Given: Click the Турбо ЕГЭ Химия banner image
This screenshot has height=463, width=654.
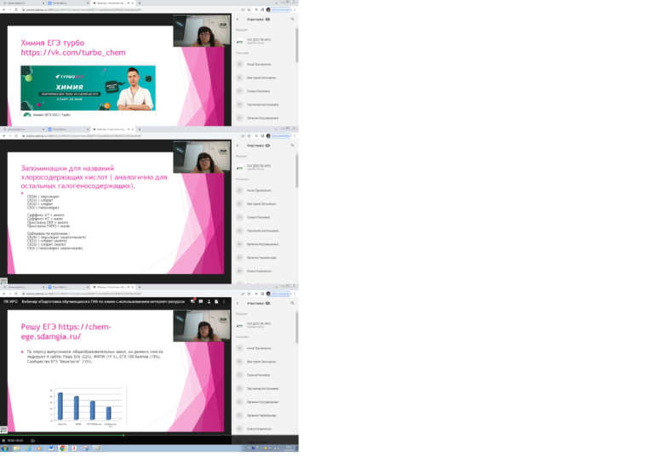Looking at the screenshot, I should tap(89, 88).
